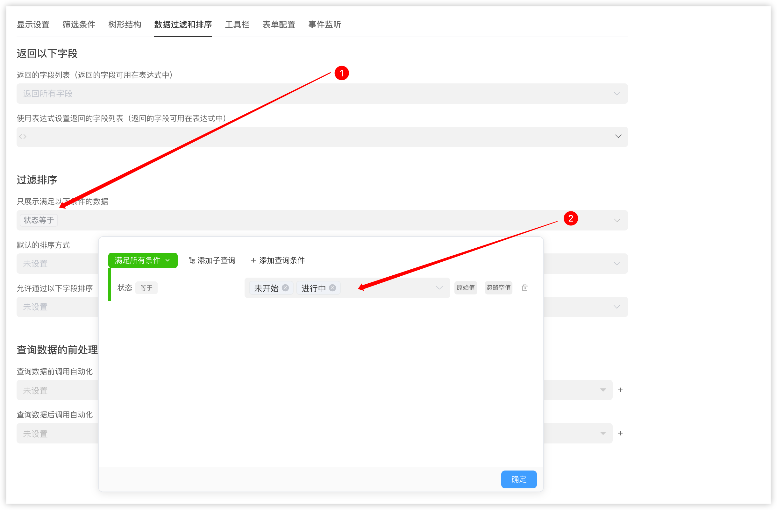Click the expression editor chevron icon
The image size is (777, 510).
pyautogui.click(x=619, y=137)
